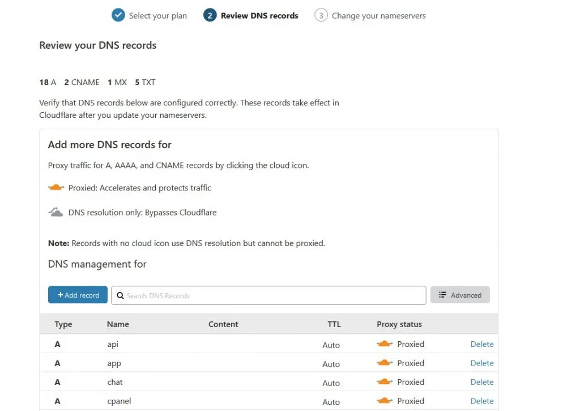Open the Change your nameservers step
This screenshot has height=411, width=580.
pos(378,16)
